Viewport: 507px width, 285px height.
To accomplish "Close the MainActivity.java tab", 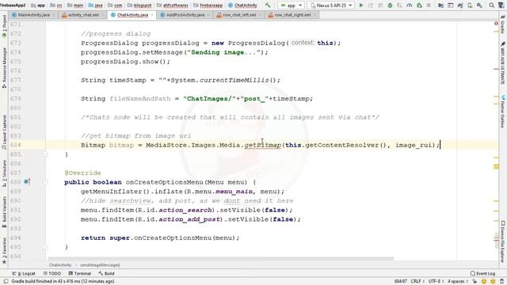I will point(54,15).
